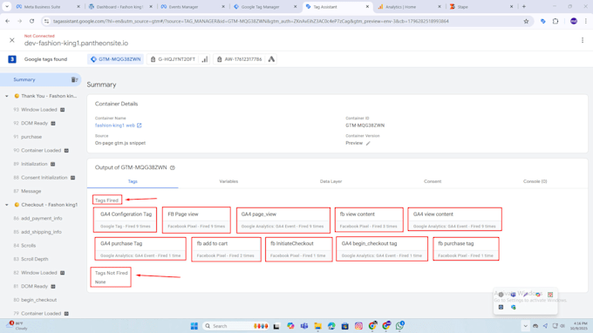Switch to the Console tab
The height and width of the screenshot is (333, 593).
coord(535,181)
